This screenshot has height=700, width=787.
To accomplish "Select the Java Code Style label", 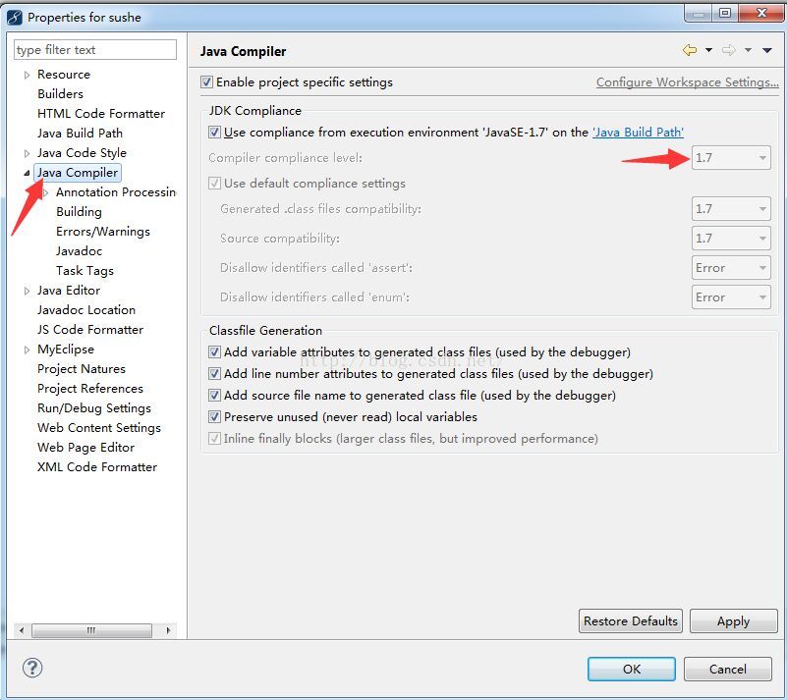I will click(x=82, y=153).
